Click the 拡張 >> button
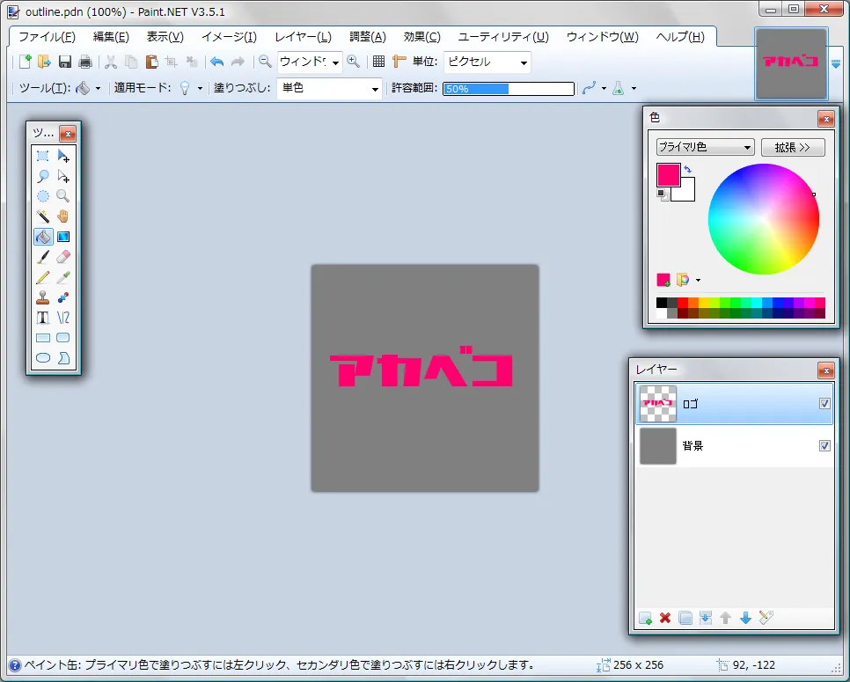The image size is (850, 682). pyautogui.click(x=793, y=147)
